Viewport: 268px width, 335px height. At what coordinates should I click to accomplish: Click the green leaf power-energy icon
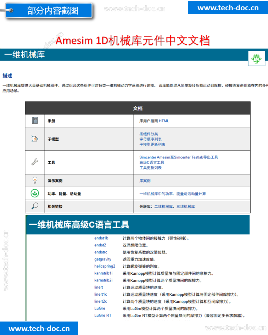(x=35, y=193)
